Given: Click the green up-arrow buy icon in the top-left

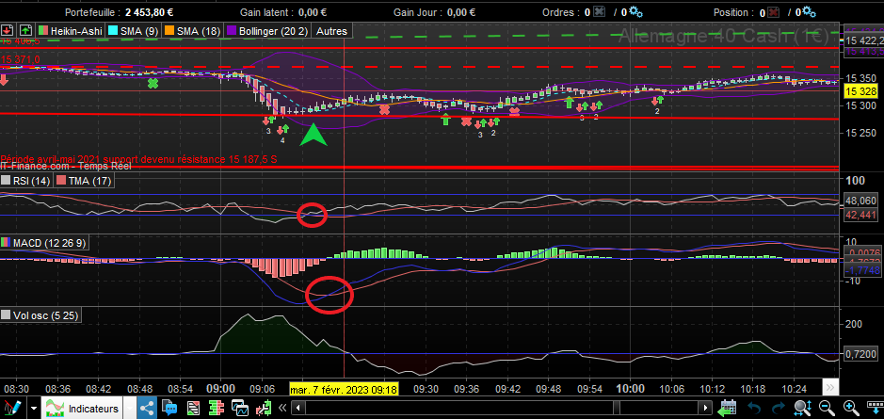Looking at the screenshot, I should click(x=26, y=31).
